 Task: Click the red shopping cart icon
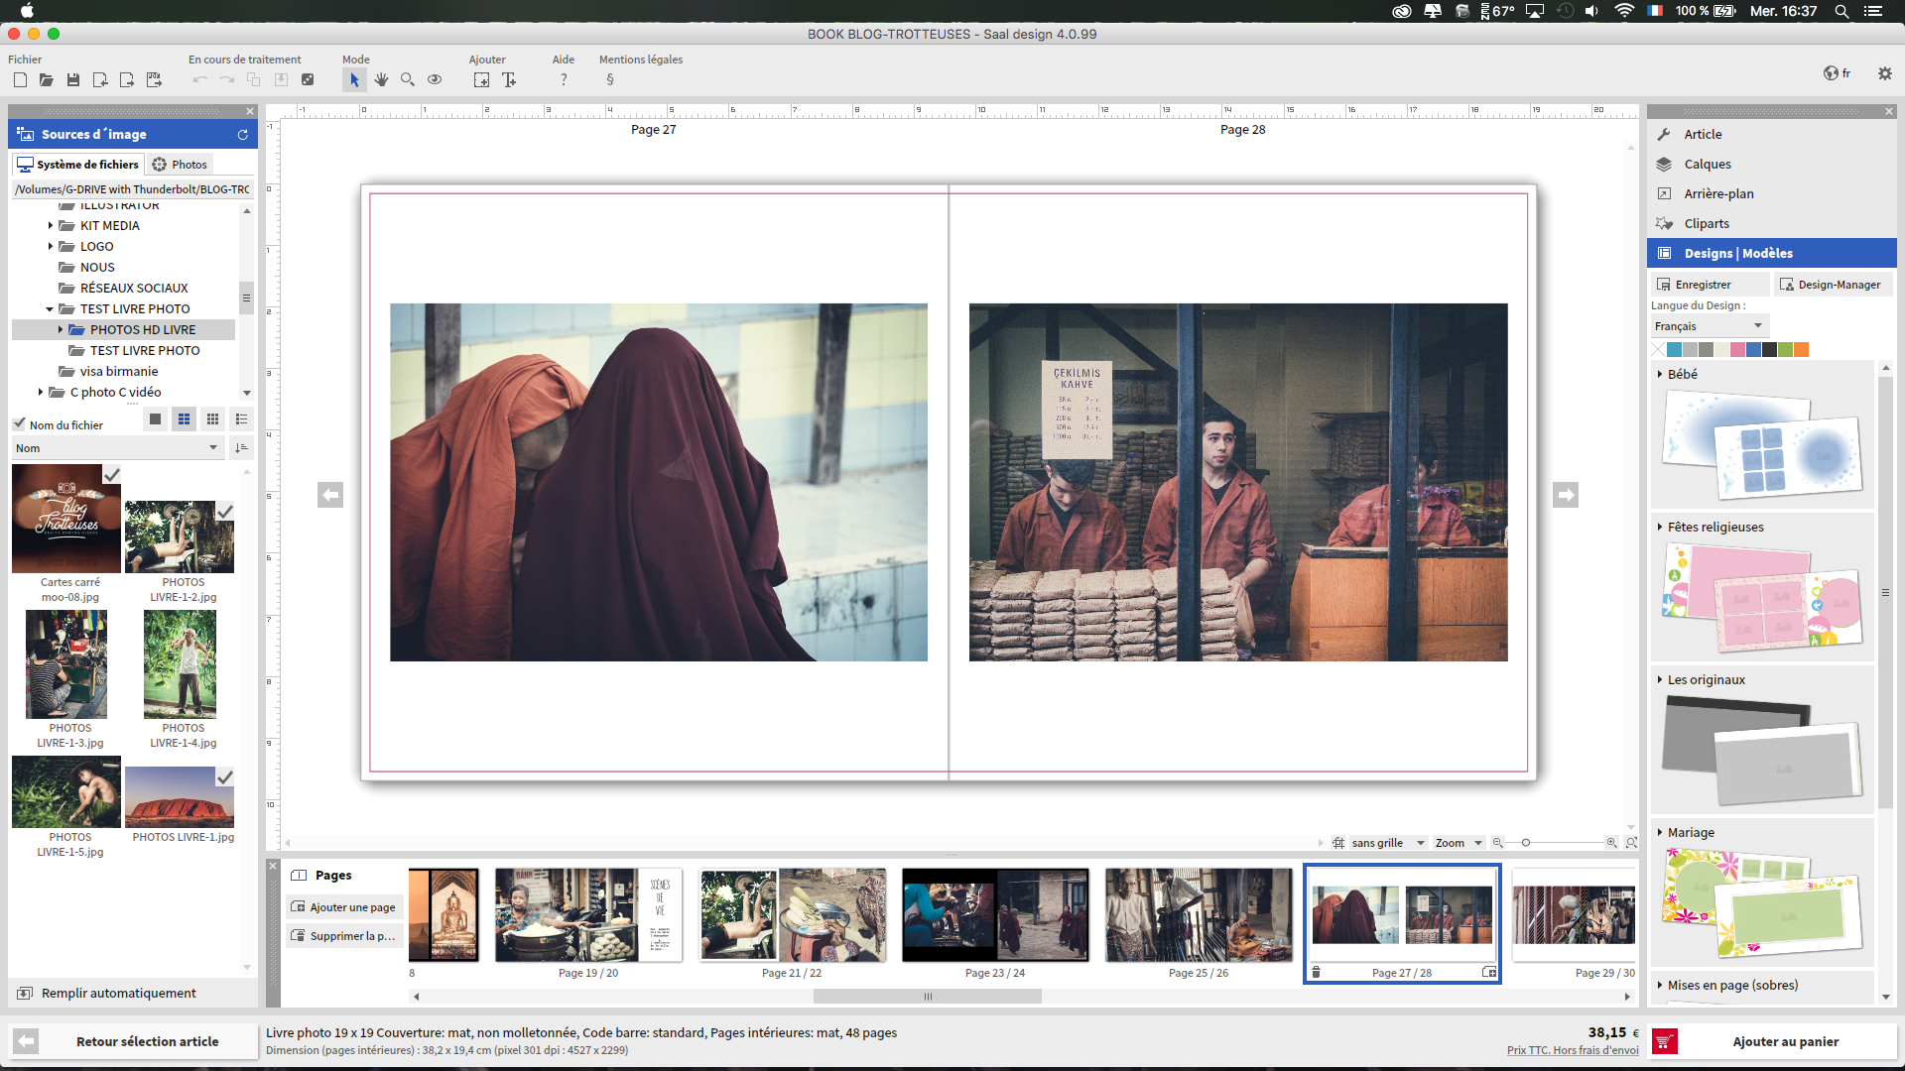click(x=1665, y=1041)
